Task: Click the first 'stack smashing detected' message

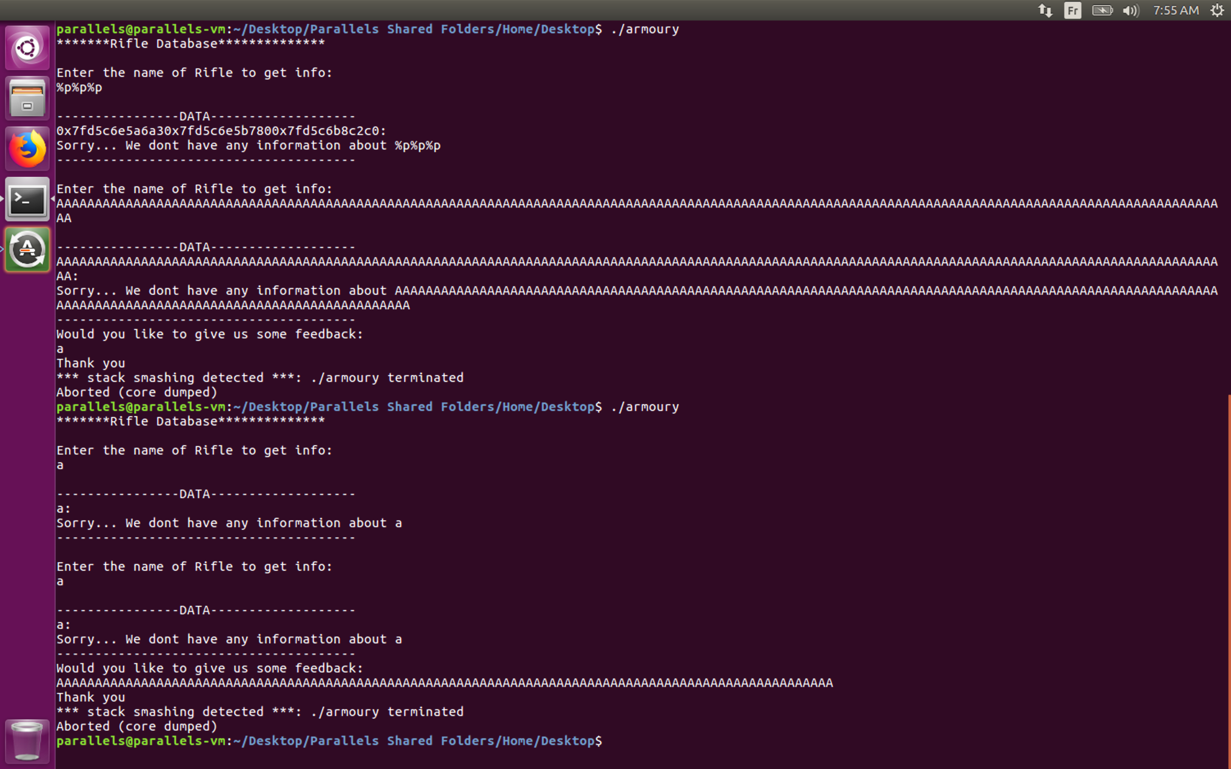Action: click(x=260, y=378)
